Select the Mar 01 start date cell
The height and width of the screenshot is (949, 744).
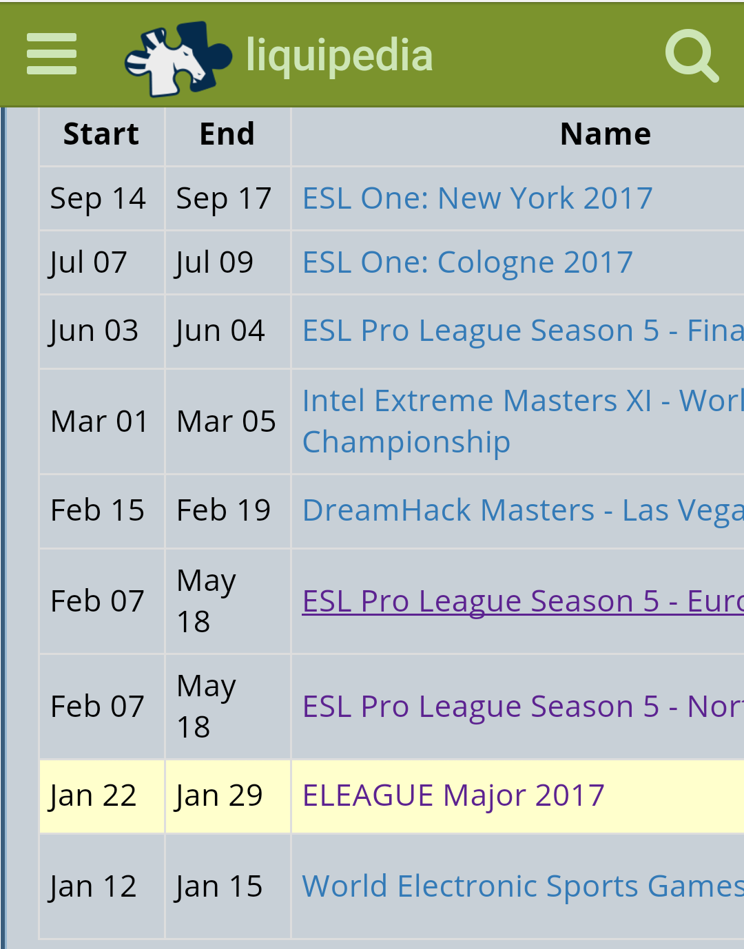click(x=102, y=421)
